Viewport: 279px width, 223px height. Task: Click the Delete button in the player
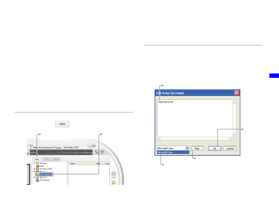click(56, 159)
